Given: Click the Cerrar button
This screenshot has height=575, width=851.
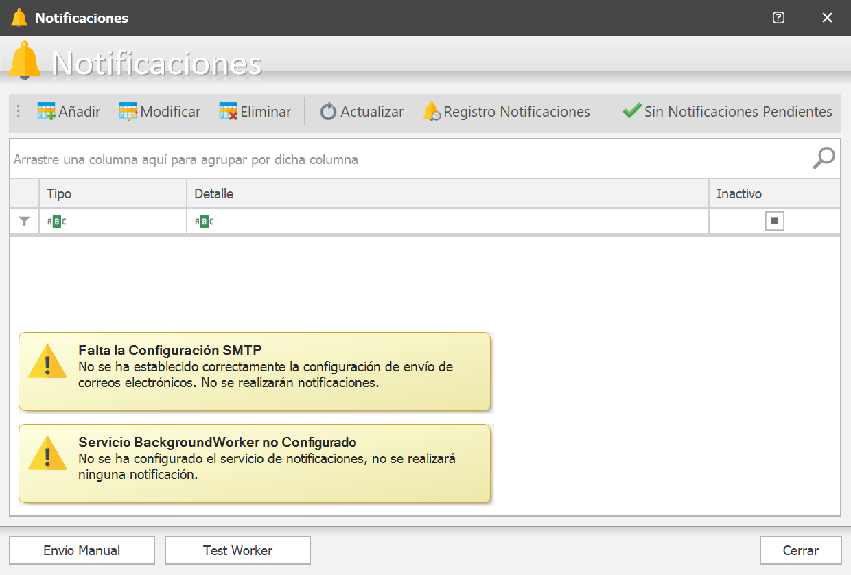Looking at the screenshot, I should [800, 550].
